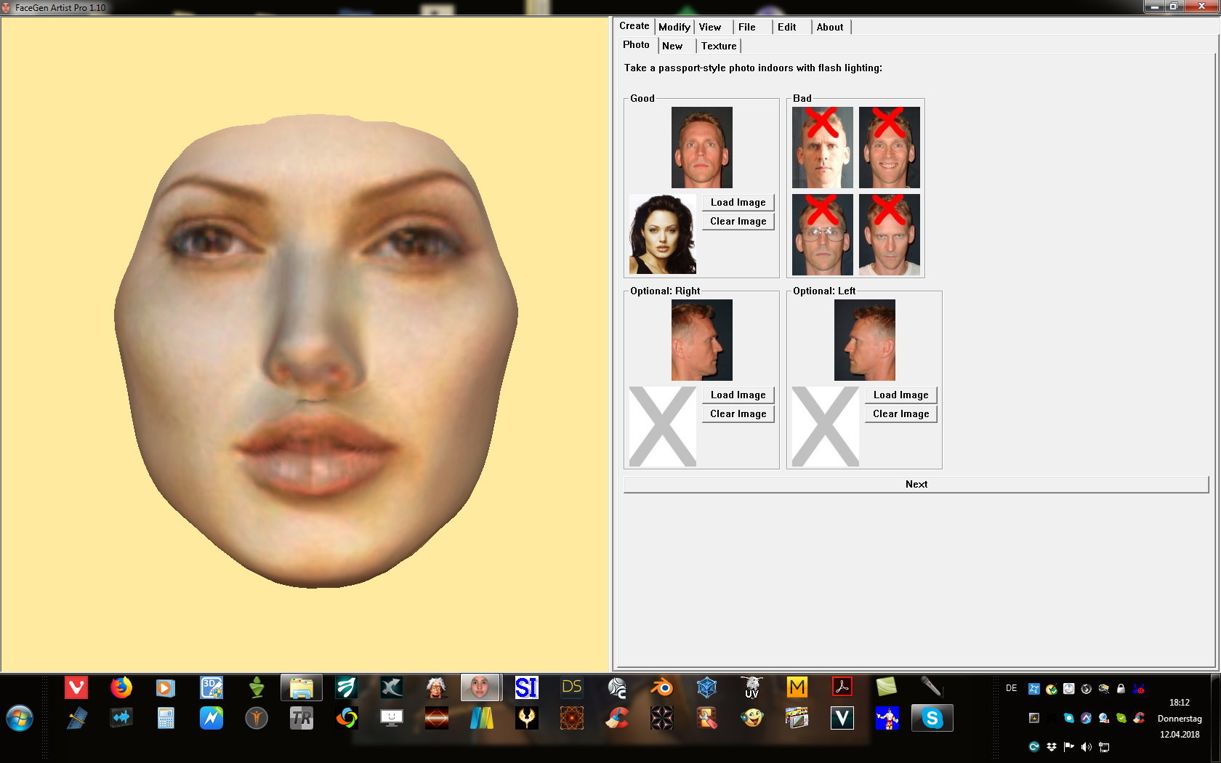Click the DE language indicator
Image resolution: width=1221 pixels, height=763 pixels.
coord(1011,688)
